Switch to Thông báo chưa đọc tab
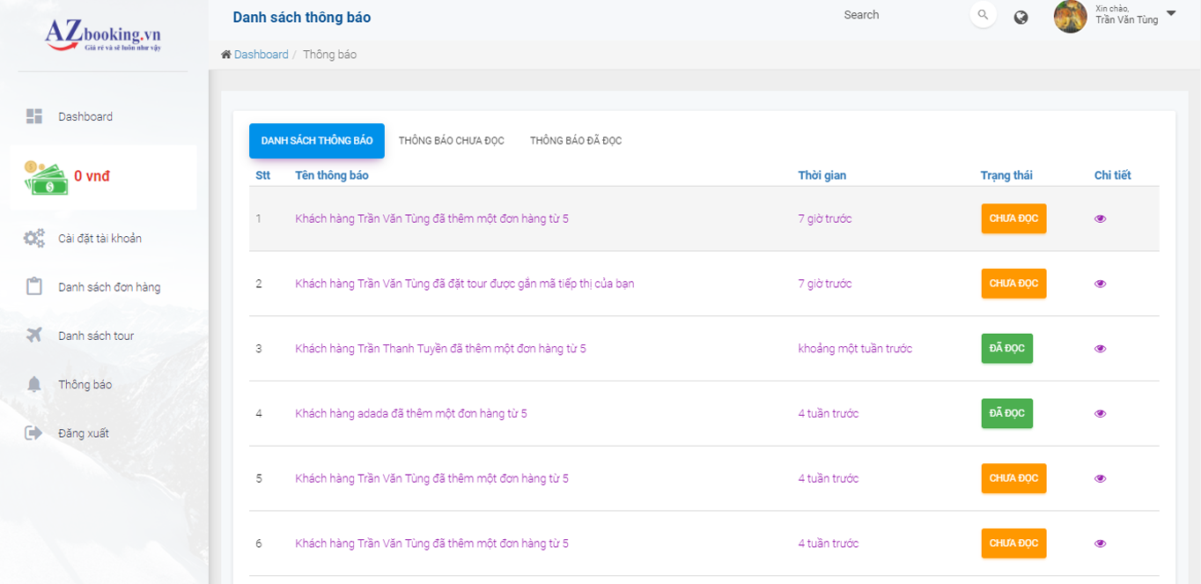Screen dimensions: 1201x584 [x=451, y=141]
